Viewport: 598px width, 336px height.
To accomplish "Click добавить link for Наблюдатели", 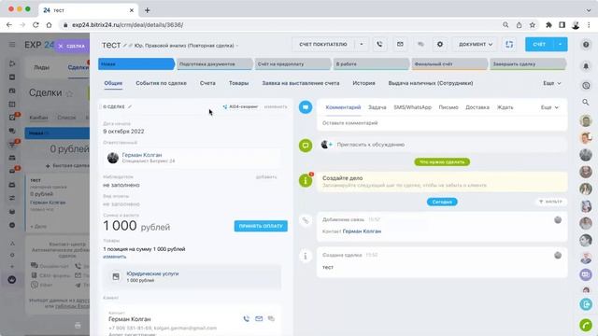I will click(266, 177).
